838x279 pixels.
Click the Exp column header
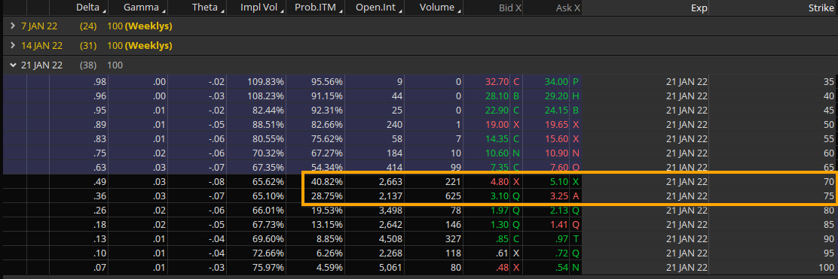click(699, 8)
